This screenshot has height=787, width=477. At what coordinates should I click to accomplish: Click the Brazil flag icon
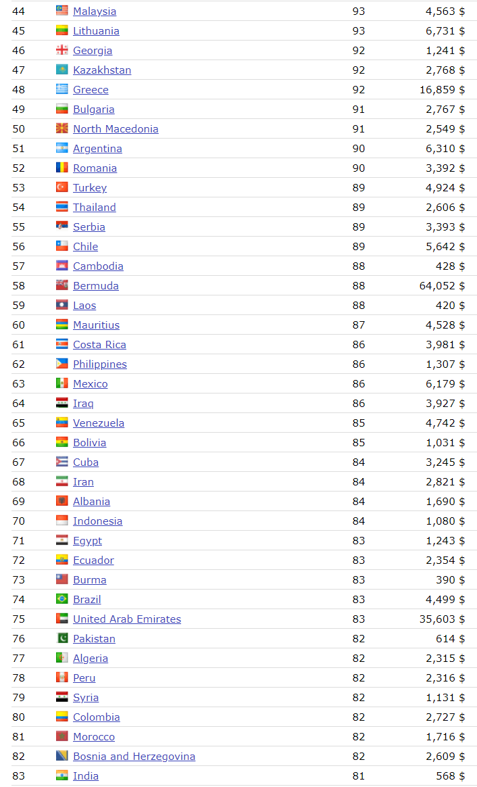click(61, 599)
